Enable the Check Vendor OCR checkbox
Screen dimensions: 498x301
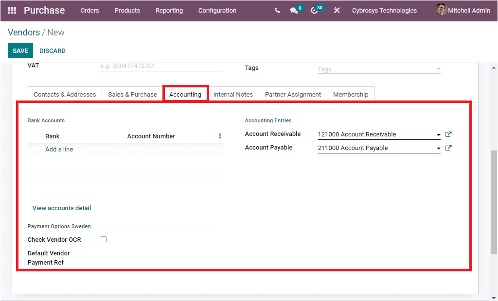tap(103, 239)
